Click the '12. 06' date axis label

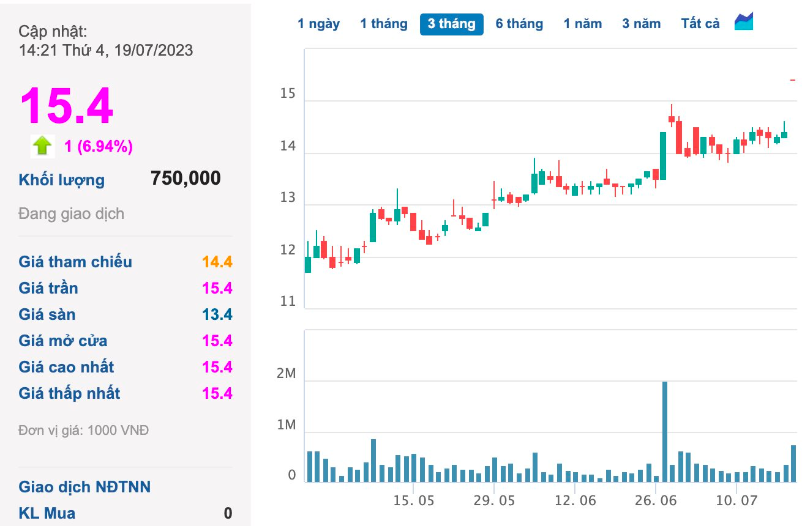[x=575, y=500]
